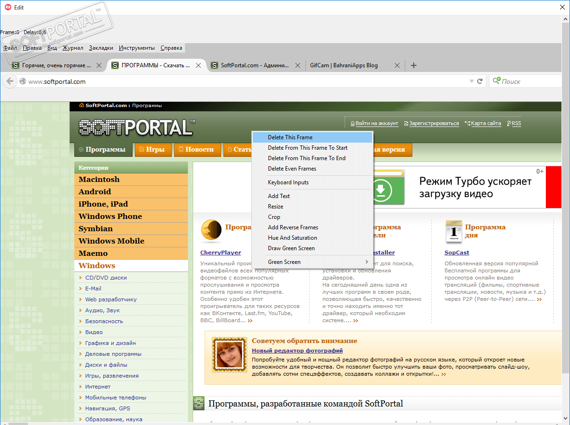Open the Справка menu
Screen dimensions: 570x425
(171, 48)
